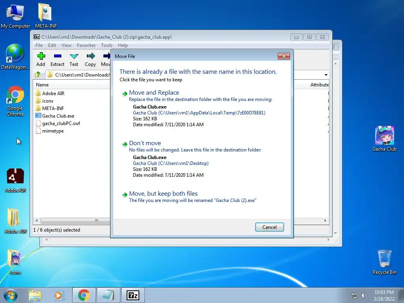The width and height of the screenshot is (404, 303).
Task: Click the notepad-style taskbar icon
Action: (x=108, y=295)
